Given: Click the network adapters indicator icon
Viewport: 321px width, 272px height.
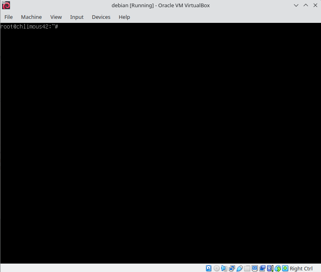Looking at the screenshot, I should point(232,268).
